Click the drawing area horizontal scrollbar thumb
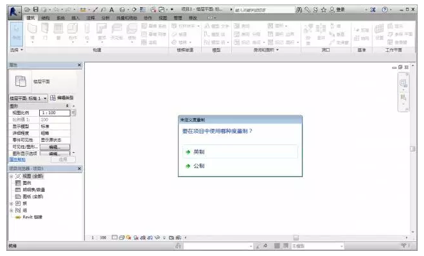424x256 pixels. pos(296,238)
